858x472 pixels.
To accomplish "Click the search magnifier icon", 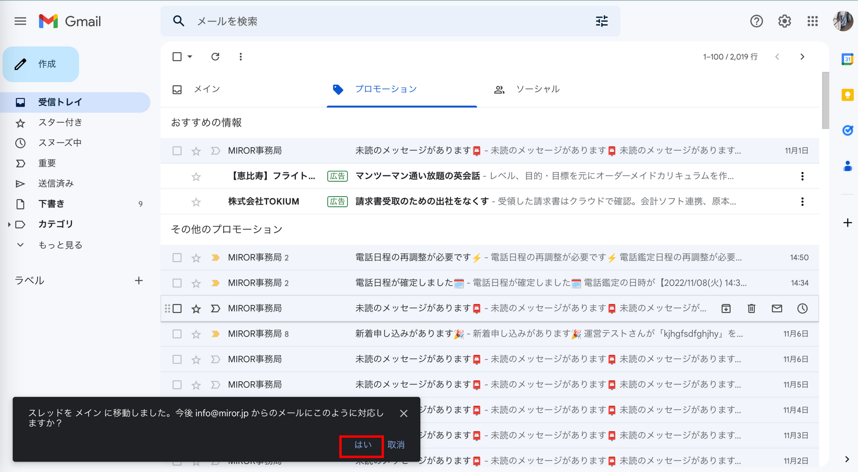I will click(x=178, y=21).
